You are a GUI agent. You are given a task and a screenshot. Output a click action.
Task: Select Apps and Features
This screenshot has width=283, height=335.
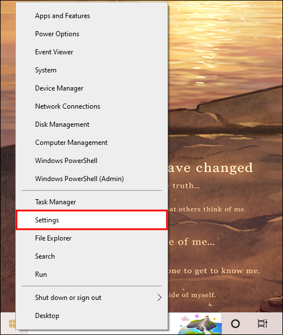pos(92,16)
